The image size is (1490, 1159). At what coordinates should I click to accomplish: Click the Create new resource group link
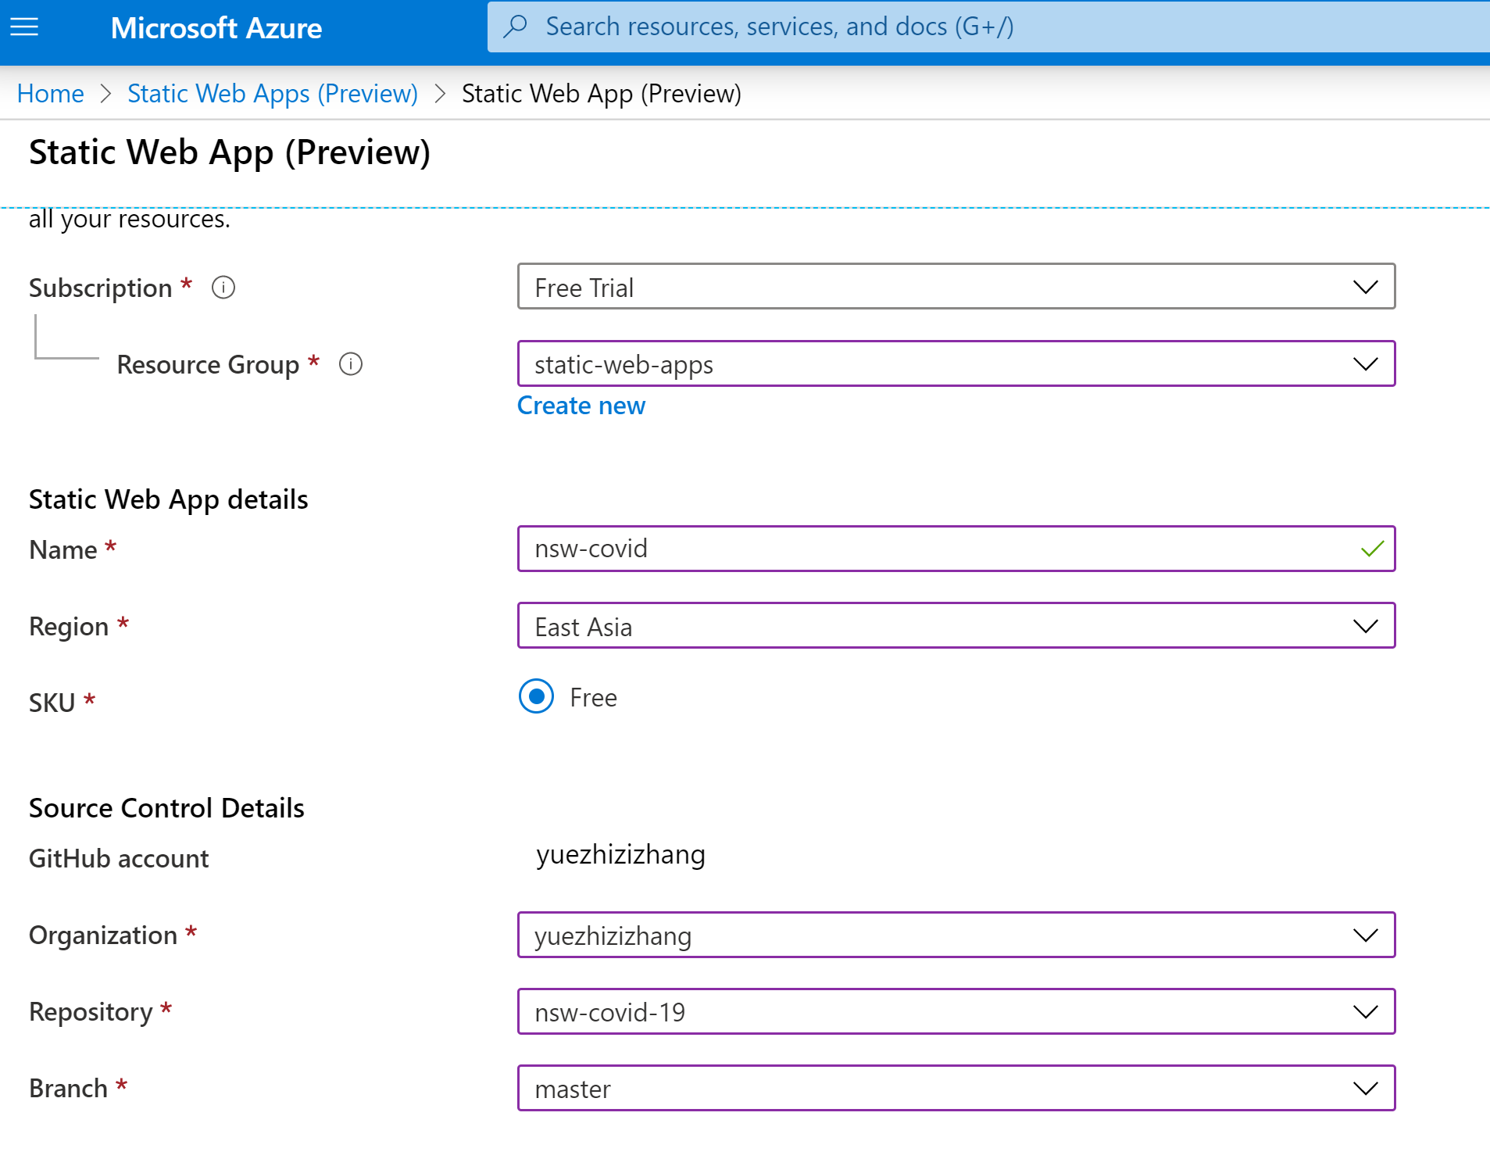tap(581, 406)
